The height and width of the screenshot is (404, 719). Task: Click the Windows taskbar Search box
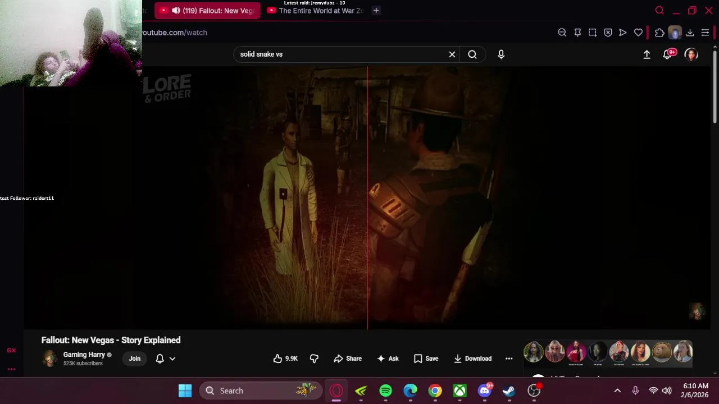(x=261, y=391)
